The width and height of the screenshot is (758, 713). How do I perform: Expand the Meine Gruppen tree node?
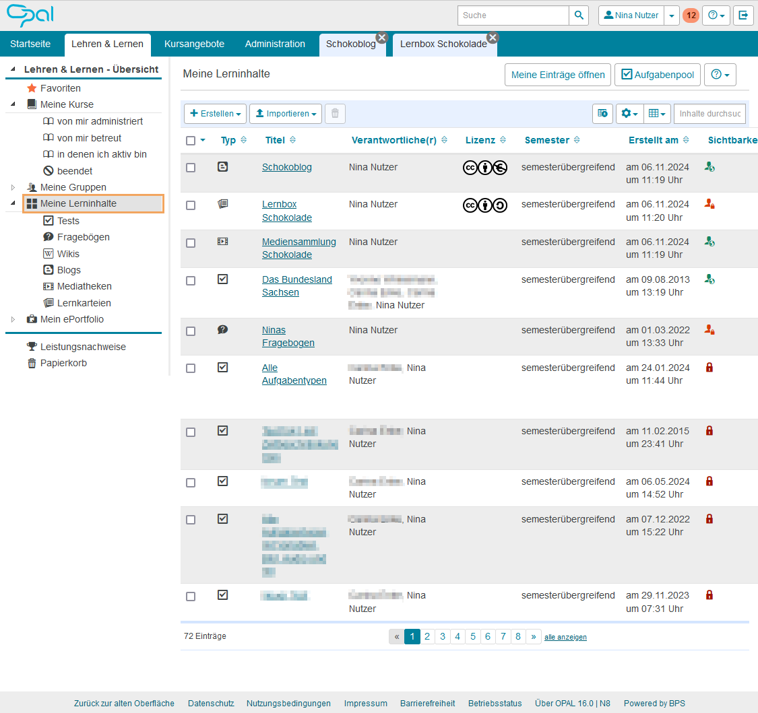[x=13, y=187]
